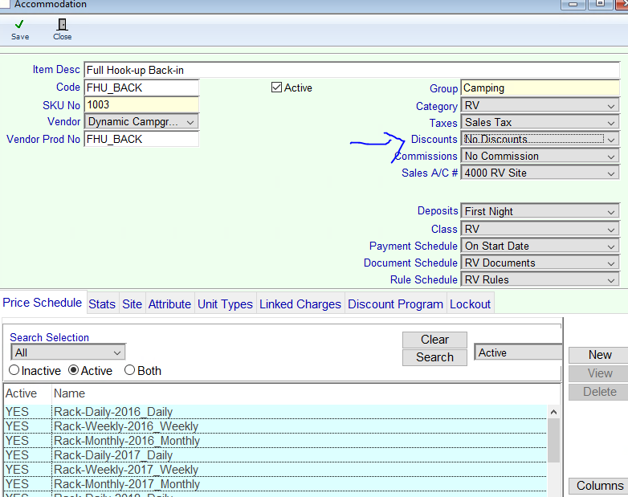The height and width of the screenshot is (497, 628).
Task: Click the Columns button
Action: pyautogui.click(x=600, y=486)
